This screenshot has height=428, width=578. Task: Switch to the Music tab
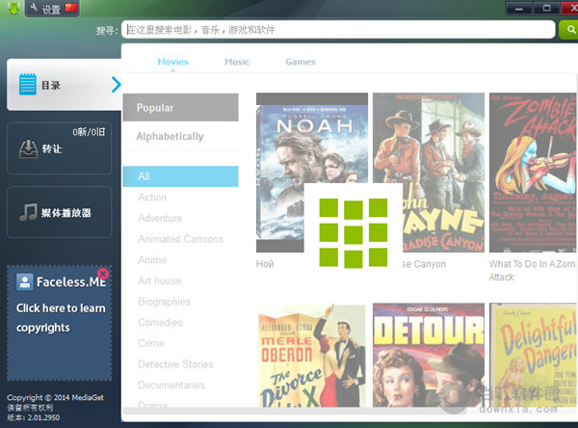point(237,62)
